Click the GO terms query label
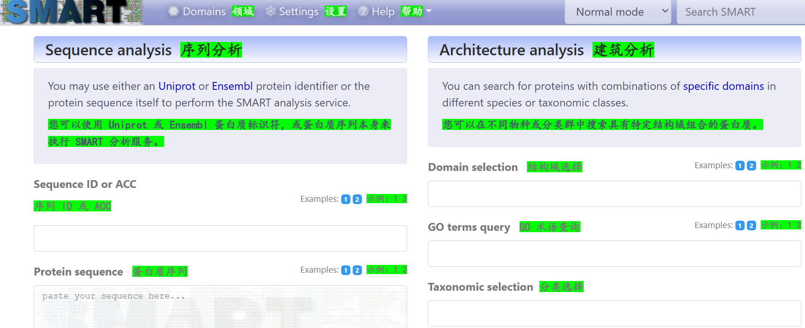Image resolution: width=805 pixels, height=328 pixels. [x=469, y=227]
